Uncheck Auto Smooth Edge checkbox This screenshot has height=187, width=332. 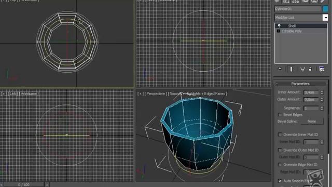[x=280, y=181]
